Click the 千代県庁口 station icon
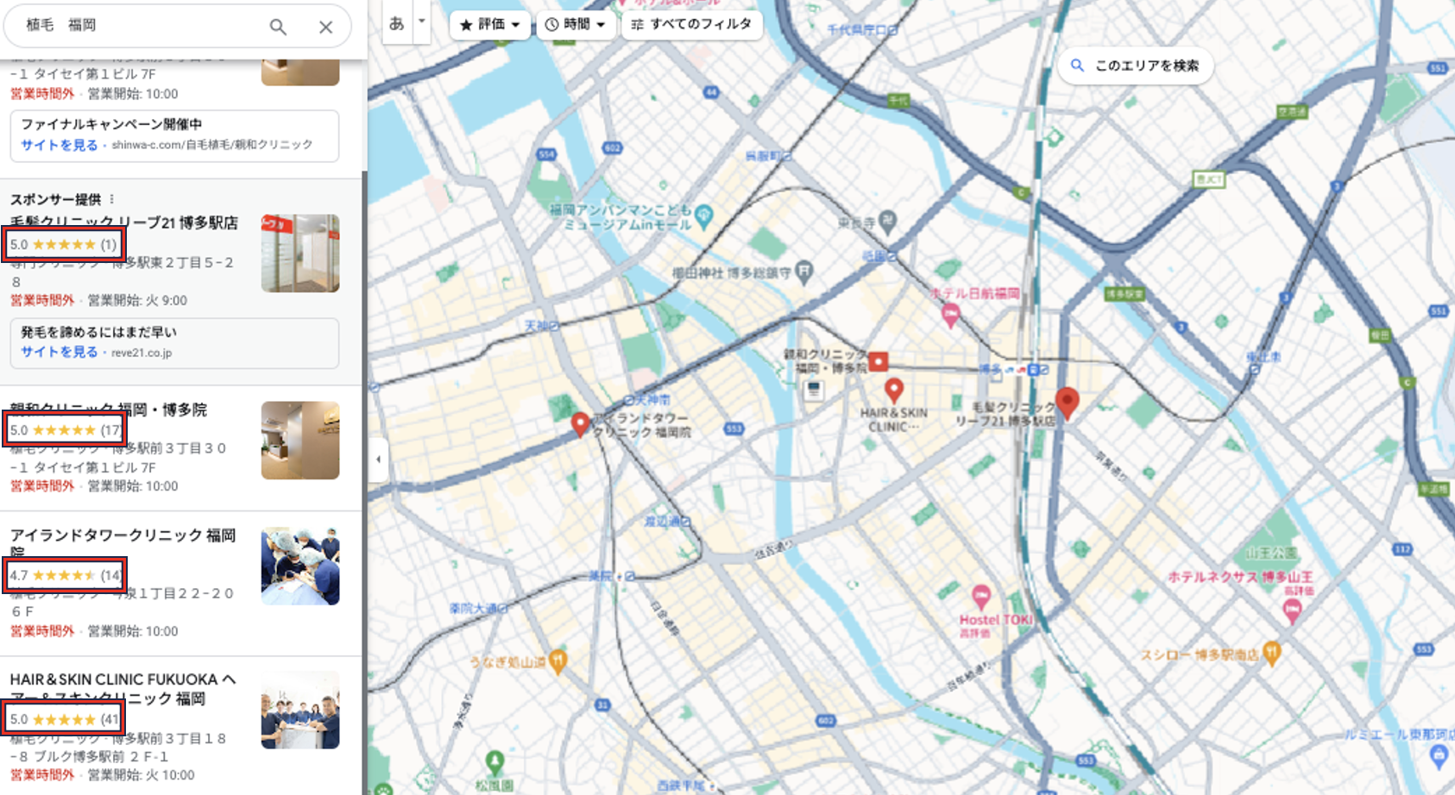Viewport: 1455px width, 795px height. 893,29
